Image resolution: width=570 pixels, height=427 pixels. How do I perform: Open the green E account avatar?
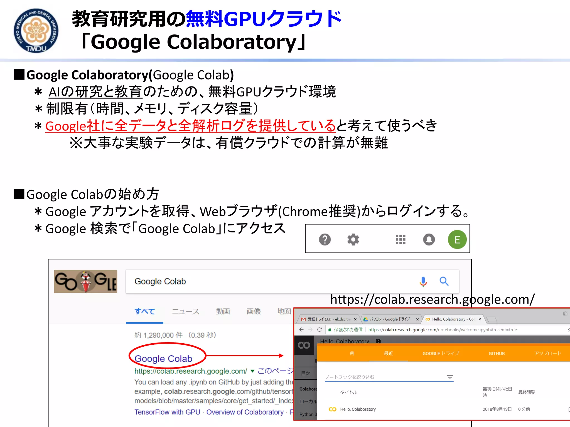(457, 239)
